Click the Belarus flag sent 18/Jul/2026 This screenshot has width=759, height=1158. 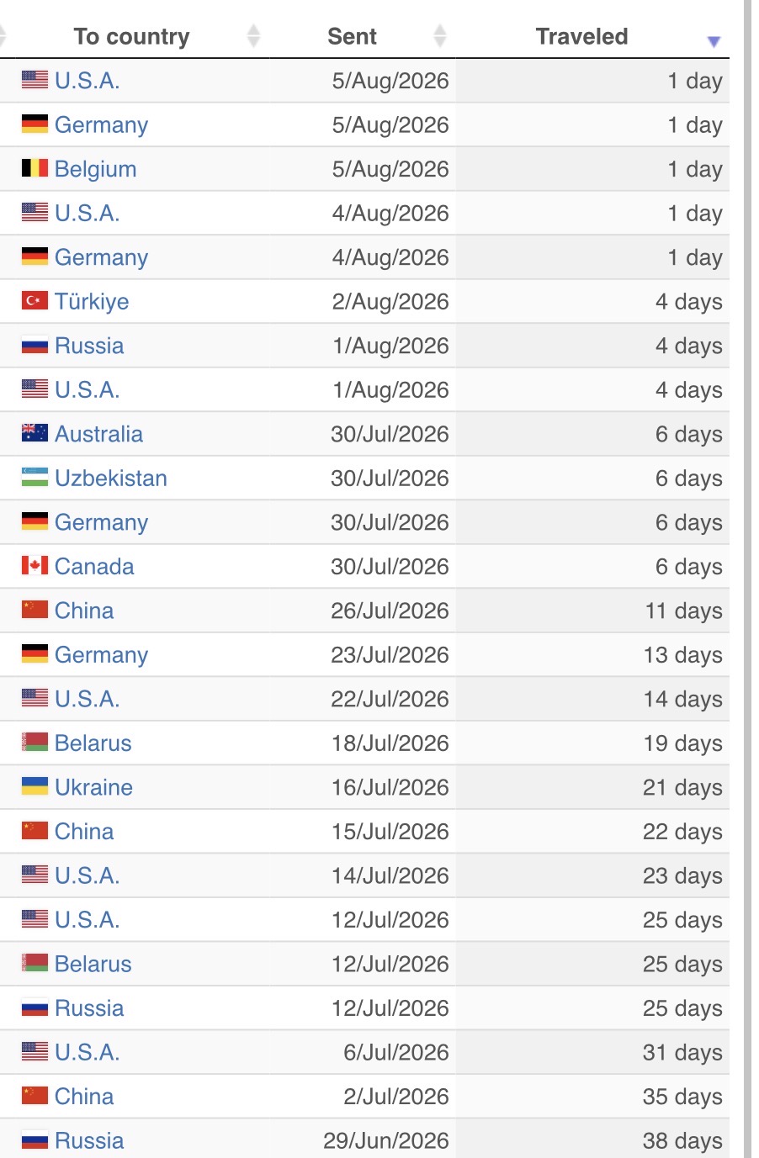coord(34,743)
